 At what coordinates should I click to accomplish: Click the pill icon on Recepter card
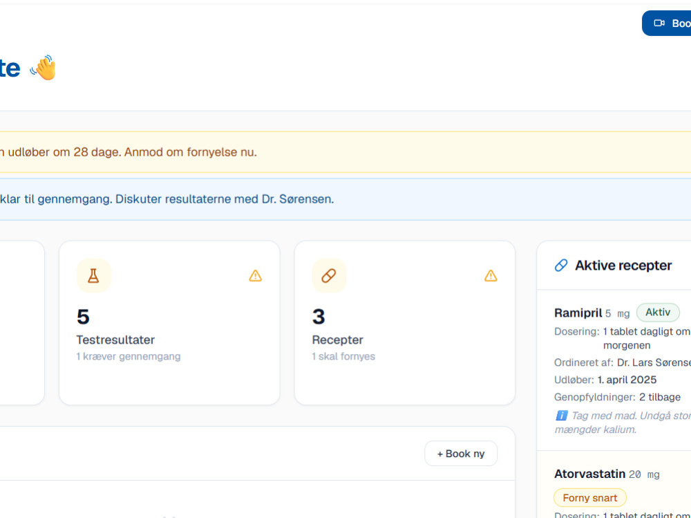tap(329, 276)
